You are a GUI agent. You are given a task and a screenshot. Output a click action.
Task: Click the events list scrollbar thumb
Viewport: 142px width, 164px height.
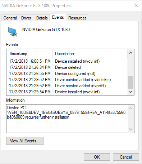pyautogui.click(x=131, y=82)
